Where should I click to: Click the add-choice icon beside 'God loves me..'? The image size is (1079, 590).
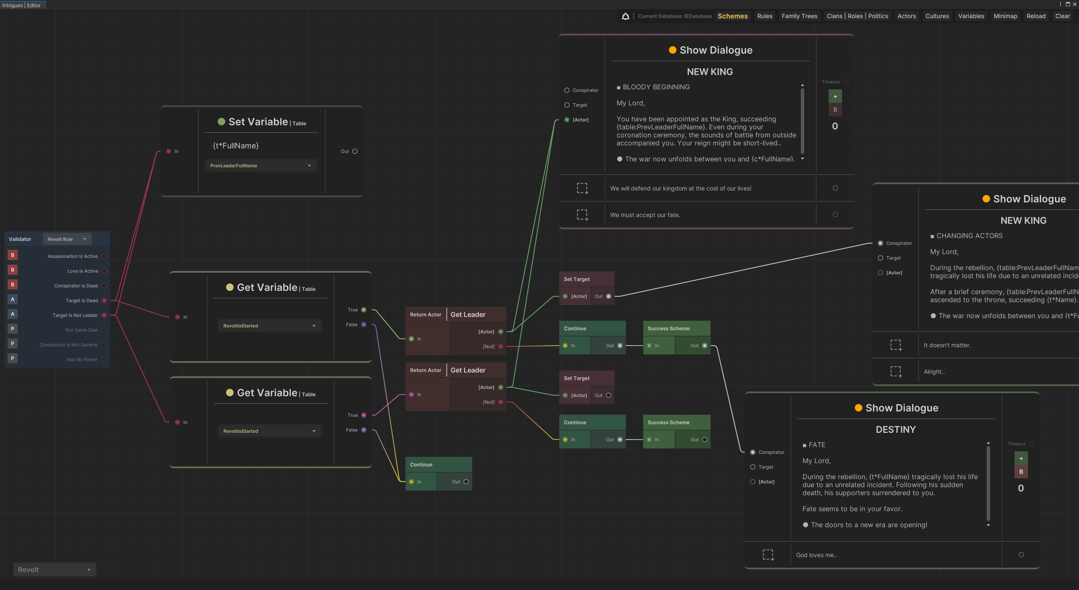[x=768, y=555]
